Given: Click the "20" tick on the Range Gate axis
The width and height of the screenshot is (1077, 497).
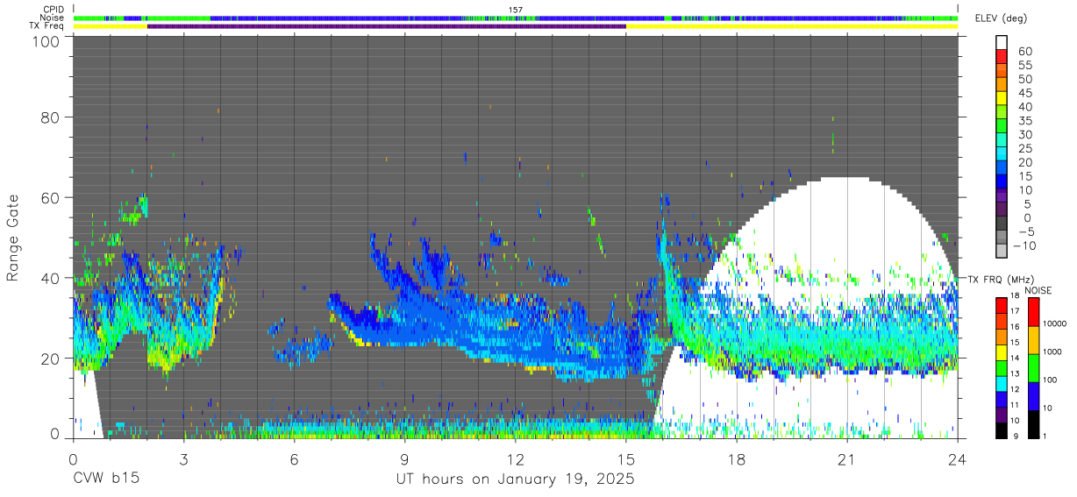Looking at the screenshot, I should point(49,359).
